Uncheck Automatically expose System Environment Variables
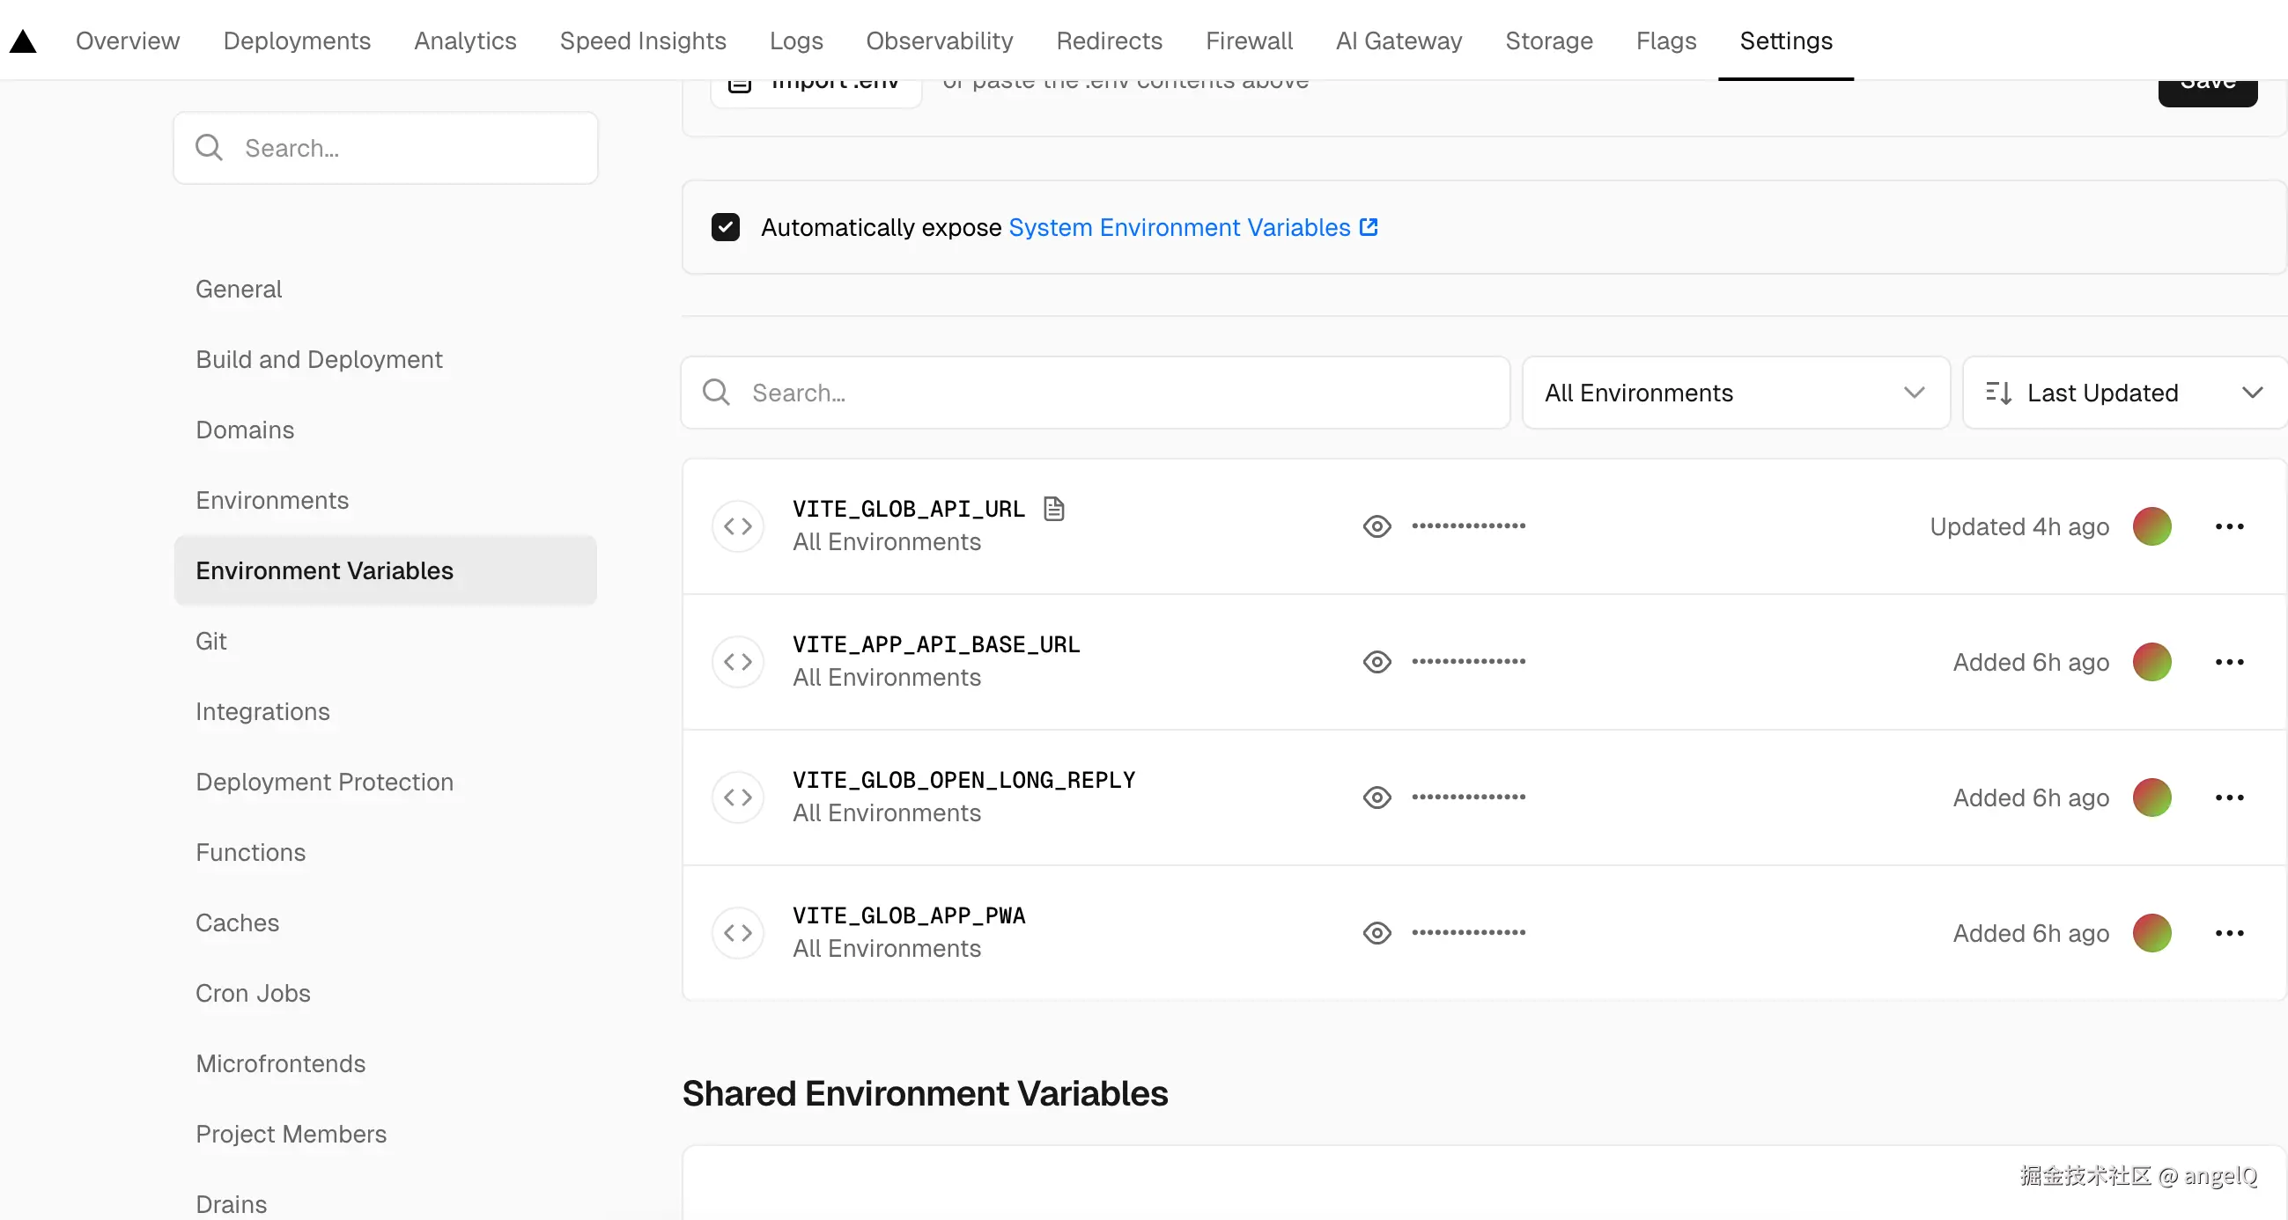Viewport: 2288px width, 1220px height. 725,227
